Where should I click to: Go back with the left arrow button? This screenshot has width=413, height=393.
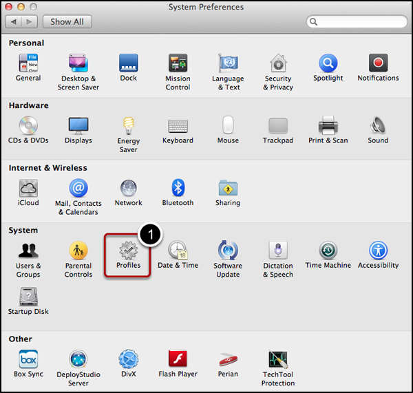[13, 21]
